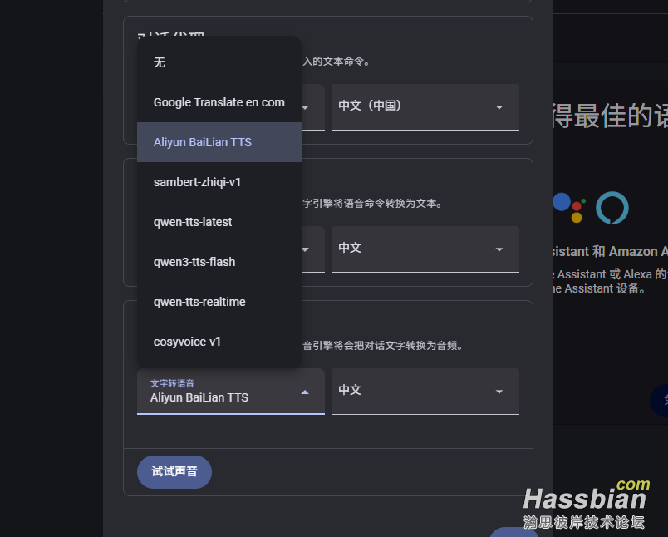Click the partially visible blue button at right edge

point(660,400)
